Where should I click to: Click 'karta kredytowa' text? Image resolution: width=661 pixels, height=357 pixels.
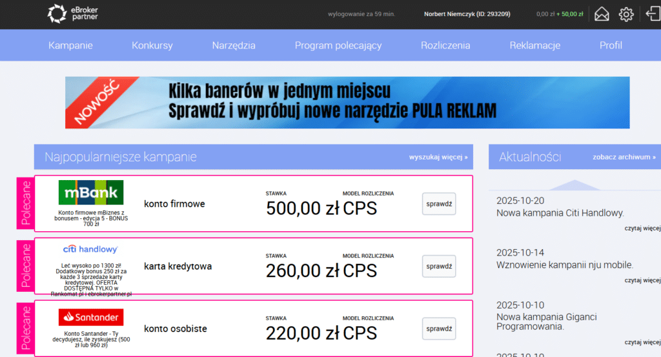click(x=178, y=267)
